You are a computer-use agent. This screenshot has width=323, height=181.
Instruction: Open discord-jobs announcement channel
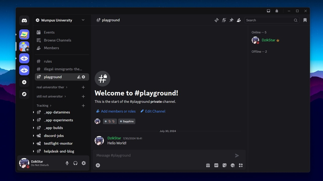(x=62, y=136)
